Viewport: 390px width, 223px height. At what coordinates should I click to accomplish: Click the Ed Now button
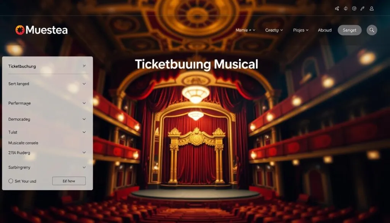pyautogui.click(x=69, y=181)
